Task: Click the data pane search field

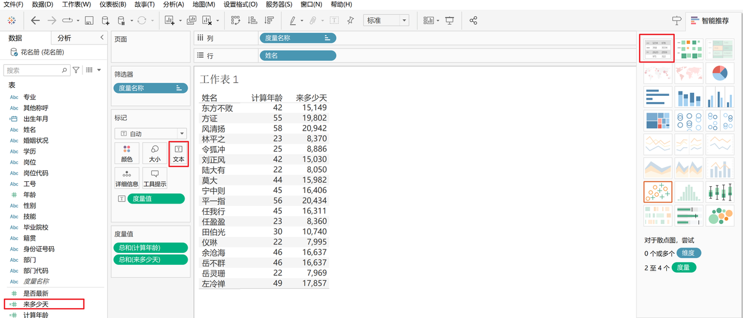Action: 37,71
